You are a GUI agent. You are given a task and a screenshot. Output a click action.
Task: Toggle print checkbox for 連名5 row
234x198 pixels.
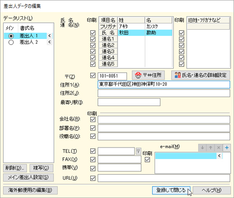click(x=93, y=64)
